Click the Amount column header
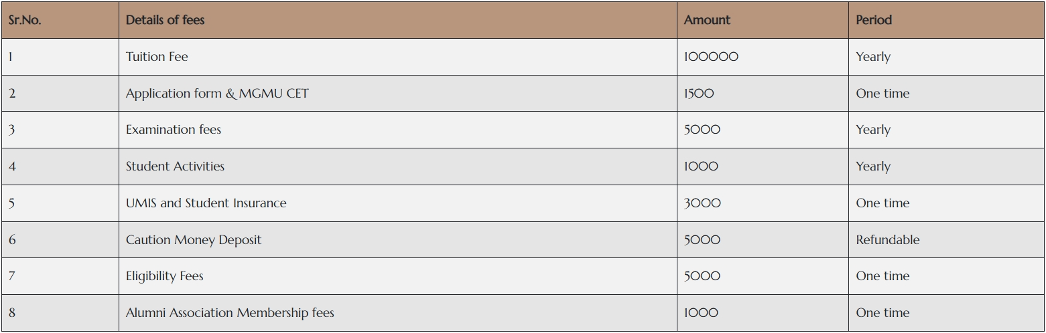This screenshot has width=1046, height=333. point(763,20)
